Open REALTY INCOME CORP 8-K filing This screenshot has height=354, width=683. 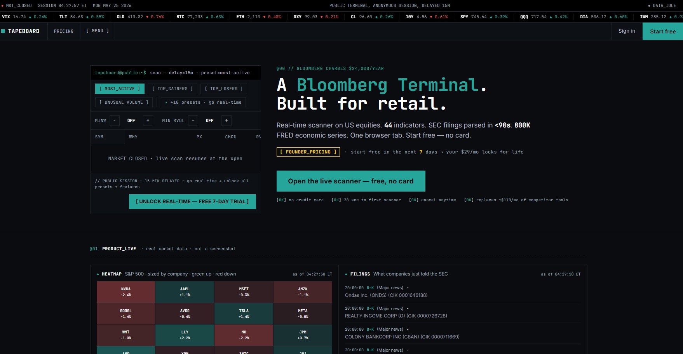pos(463,312)
